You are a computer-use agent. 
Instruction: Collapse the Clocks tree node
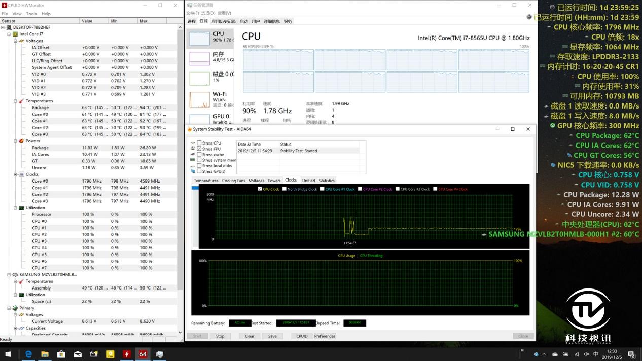[x=16, y=174]
